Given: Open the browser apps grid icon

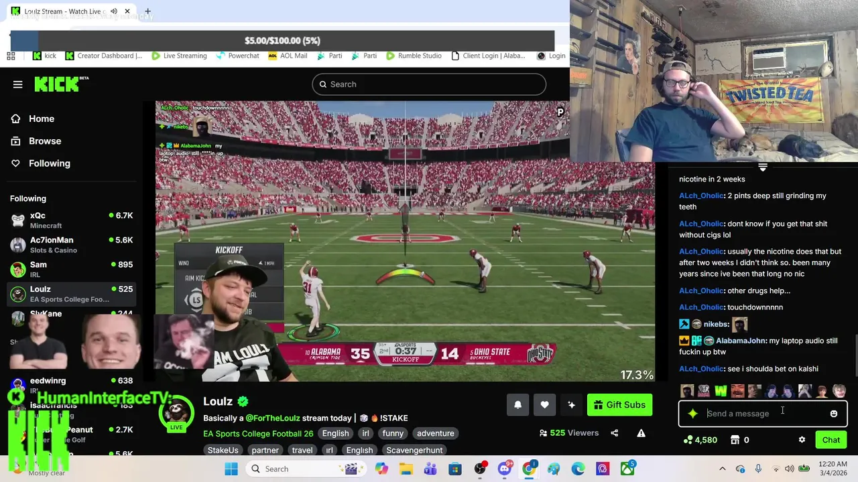Looking at the screenshot, I should [x=11, y=56].
